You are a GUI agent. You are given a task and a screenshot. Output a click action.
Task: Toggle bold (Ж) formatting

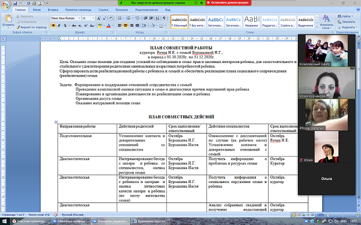point(53,25)
